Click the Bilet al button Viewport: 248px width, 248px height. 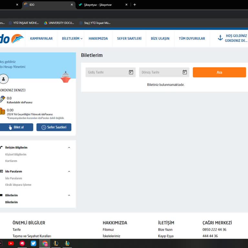coord(16,127)
